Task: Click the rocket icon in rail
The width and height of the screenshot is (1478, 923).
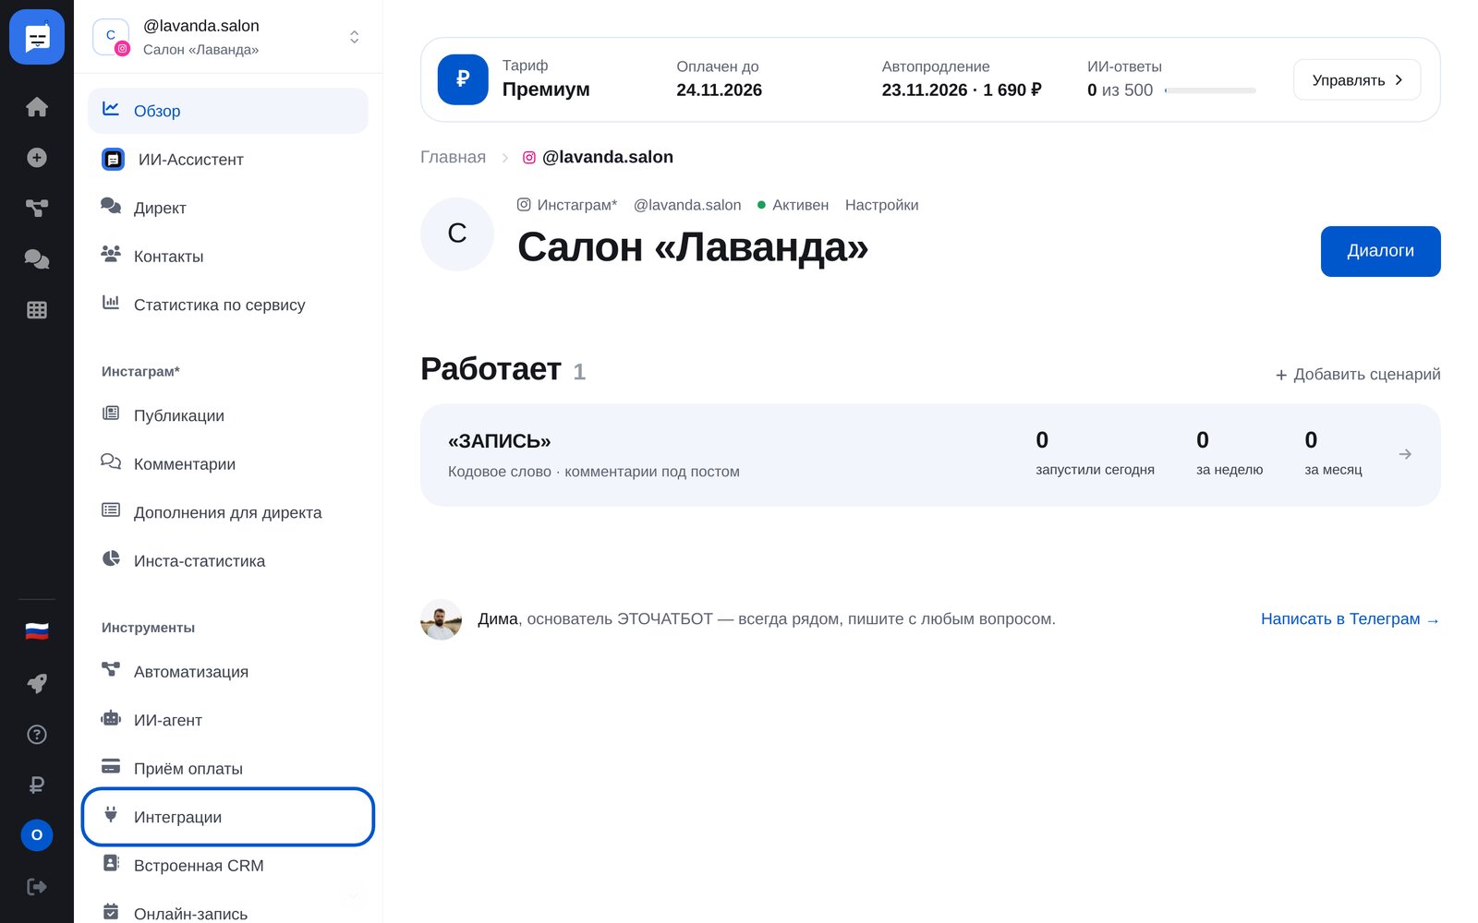Action: 37,684
